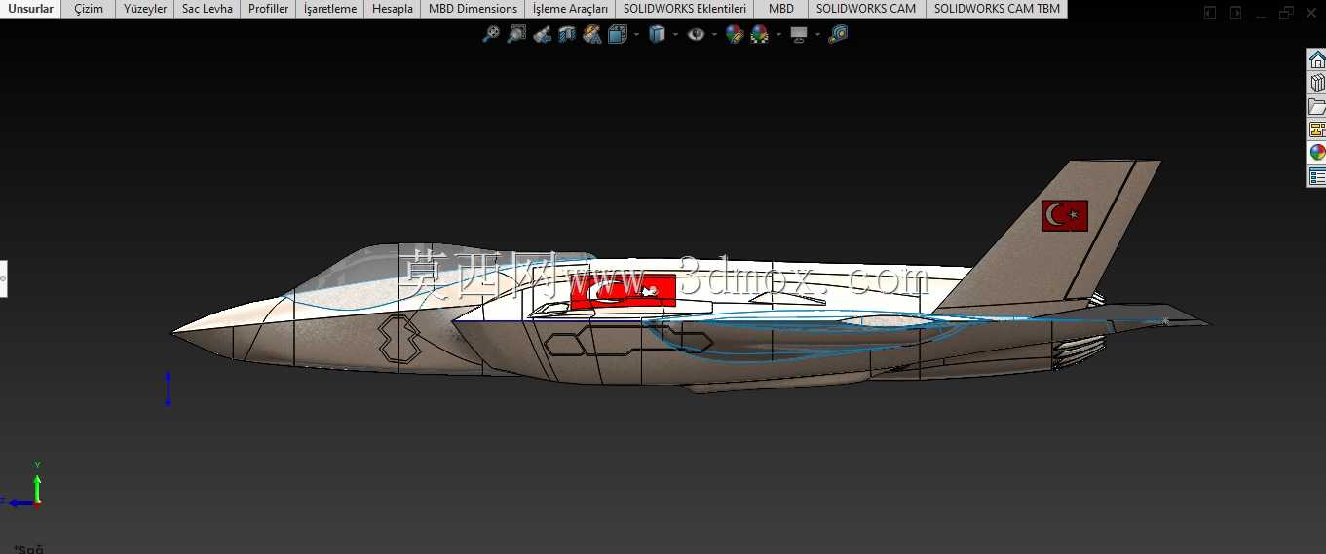Click the panel flyout handle on left edge
Screen dimensions: 1326x554
tap(3, 278)
